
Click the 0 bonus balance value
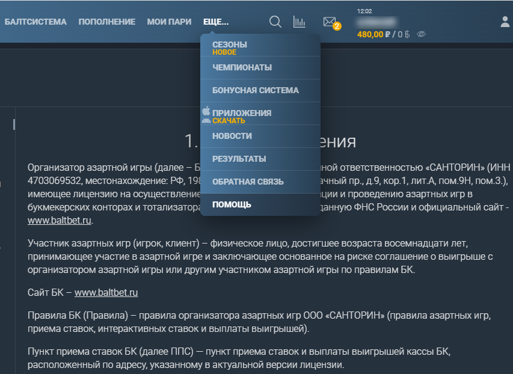tap(404, 34)
